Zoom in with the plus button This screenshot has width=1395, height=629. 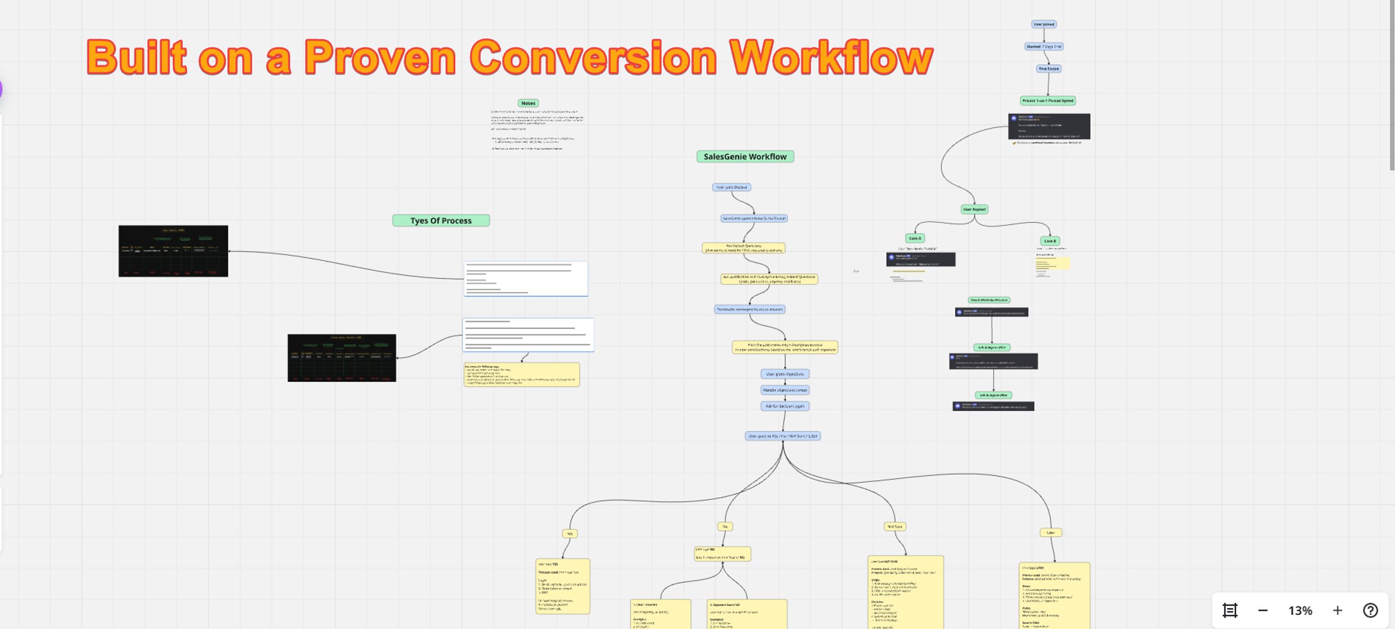pos(1337,610)
